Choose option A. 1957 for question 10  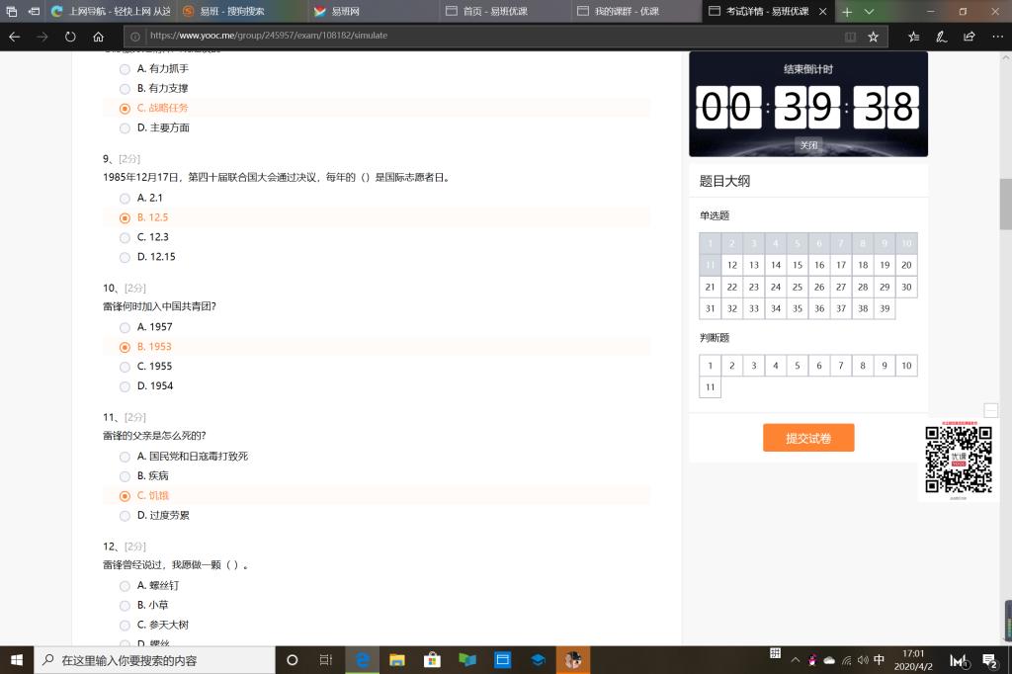point(125,327)
